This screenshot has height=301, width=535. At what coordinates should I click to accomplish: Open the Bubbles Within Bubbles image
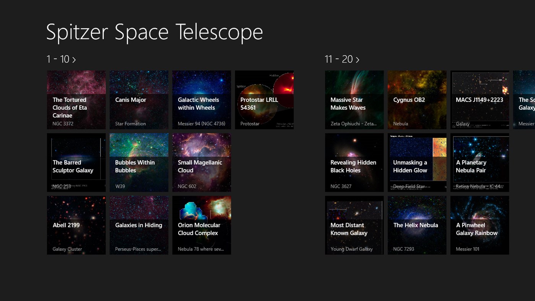(x=139, y=162)
